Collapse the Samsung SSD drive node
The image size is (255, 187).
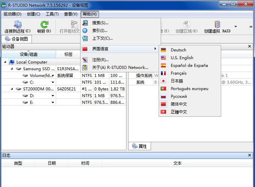[12, 69]
